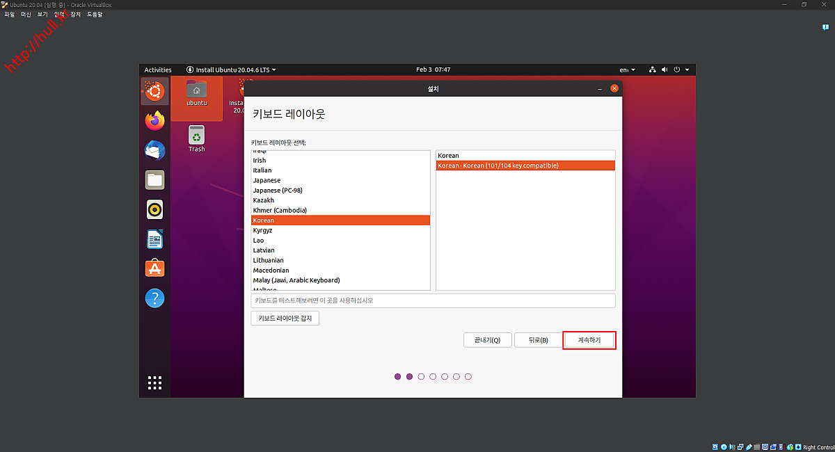Click VirtualBox hard disk activity status icon
The image size is (835, 452).
coord(715,447)
